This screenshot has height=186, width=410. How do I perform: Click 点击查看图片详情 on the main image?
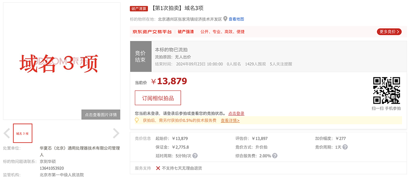101,115
